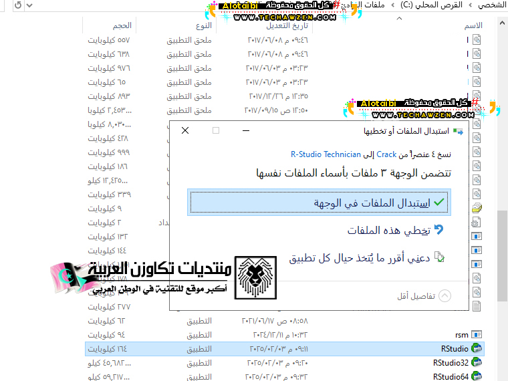The image size is (508, 381).
Task: Select the plain text document icon above rsm
Action: point(477,306)
